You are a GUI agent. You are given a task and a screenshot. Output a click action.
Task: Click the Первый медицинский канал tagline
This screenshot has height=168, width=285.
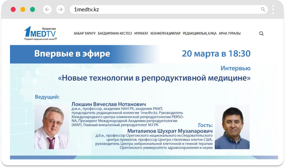click(40, 39)
